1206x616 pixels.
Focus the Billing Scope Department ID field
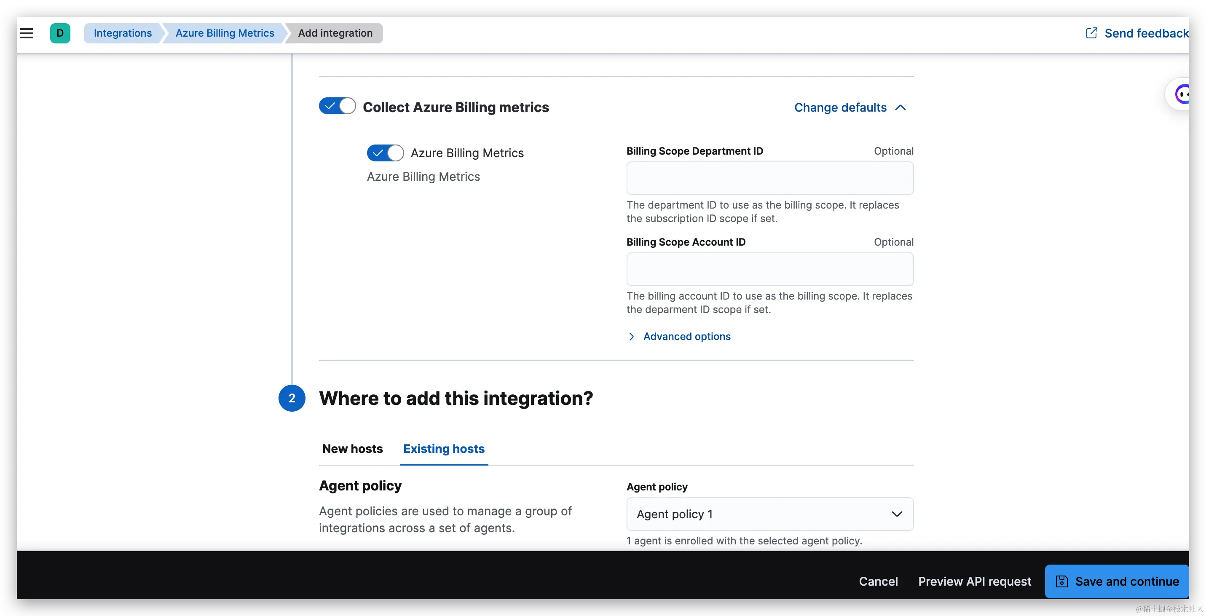(x=770, y=178)
